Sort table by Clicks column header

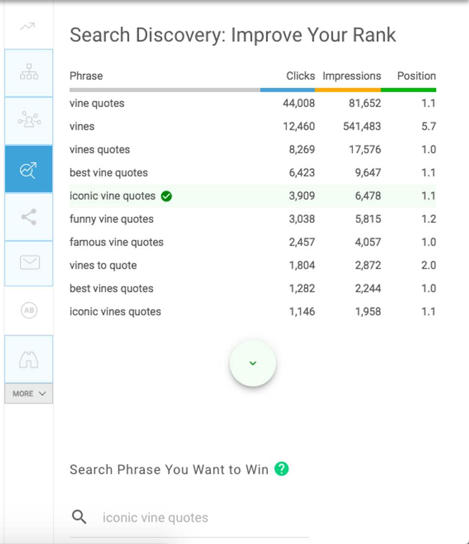click(x=300, y=76)
